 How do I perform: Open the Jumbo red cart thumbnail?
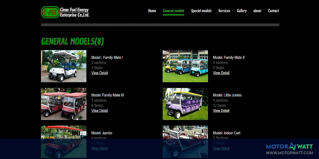tap(64, 142)
